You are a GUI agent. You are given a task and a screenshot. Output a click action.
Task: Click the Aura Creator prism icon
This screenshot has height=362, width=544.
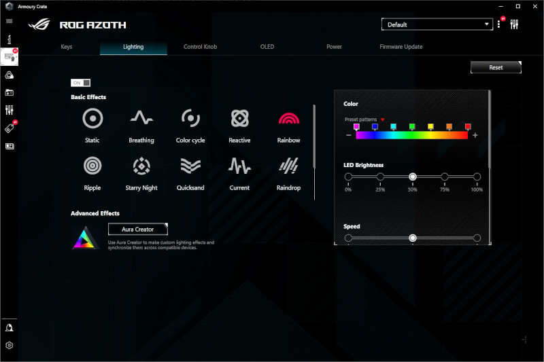click(86, 238)
